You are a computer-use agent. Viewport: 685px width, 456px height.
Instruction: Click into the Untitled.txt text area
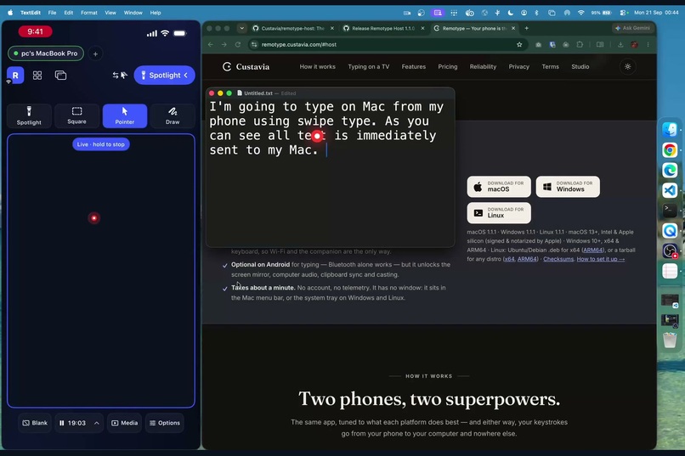(330, 172)
